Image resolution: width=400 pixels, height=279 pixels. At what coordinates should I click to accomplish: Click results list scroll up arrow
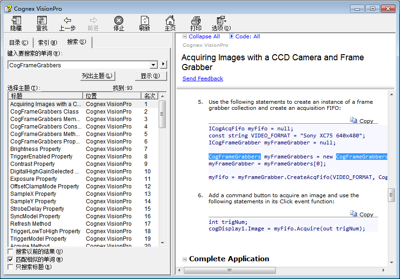pyautogui.click(x=162, y=96)
